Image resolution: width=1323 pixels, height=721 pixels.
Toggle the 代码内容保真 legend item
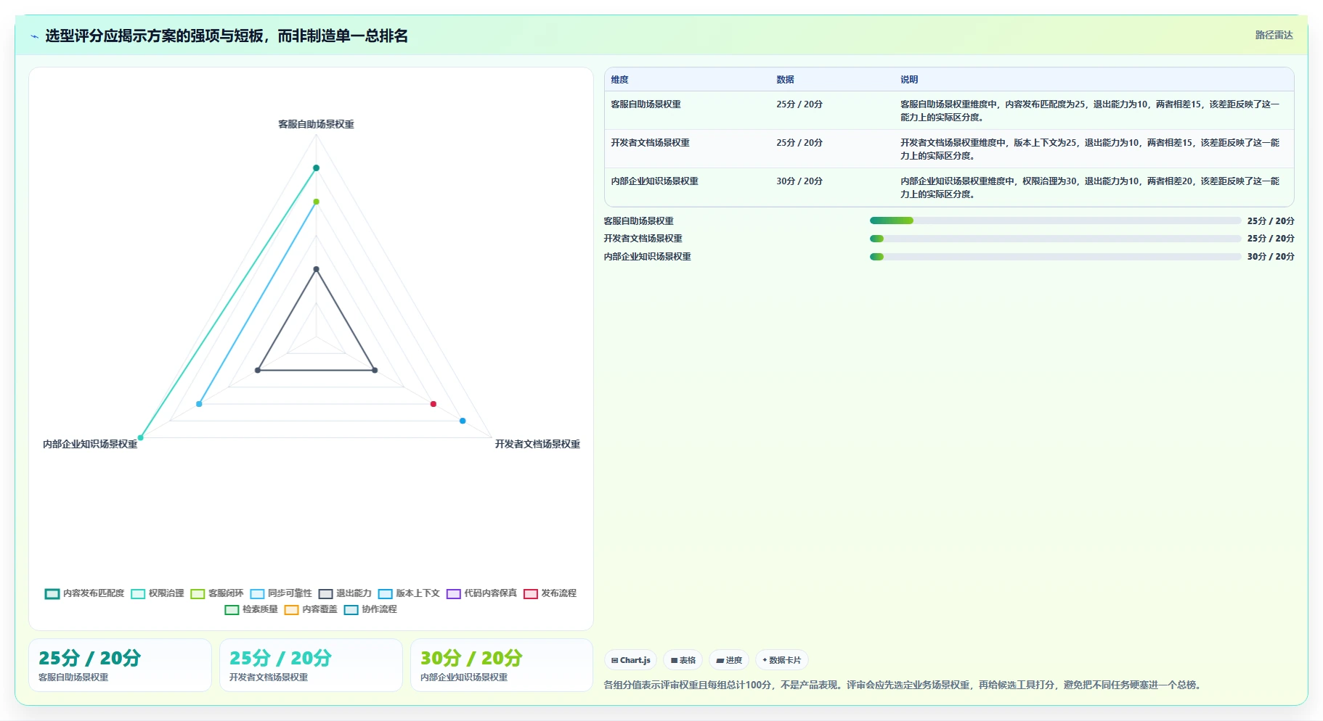[481, 593]
